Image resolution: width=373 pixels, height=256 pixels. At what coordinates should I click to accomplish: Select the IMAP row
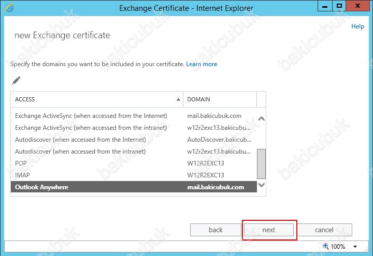click(x=134, y=175)
